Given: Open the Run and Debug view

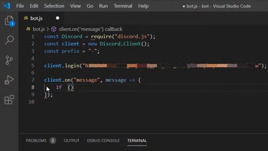Looking at the screenshot, I should [x=9, y=80].
